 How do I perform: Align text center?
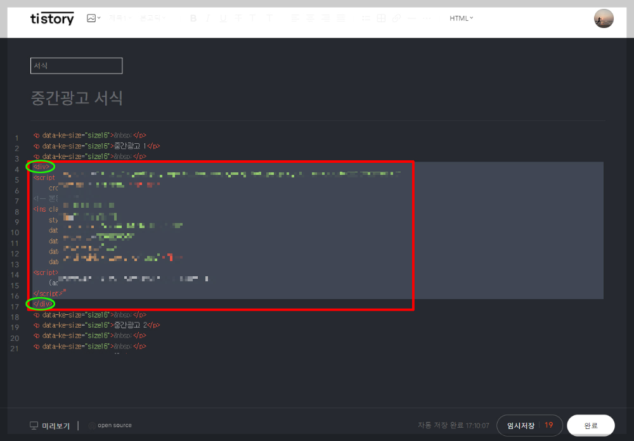310,18
